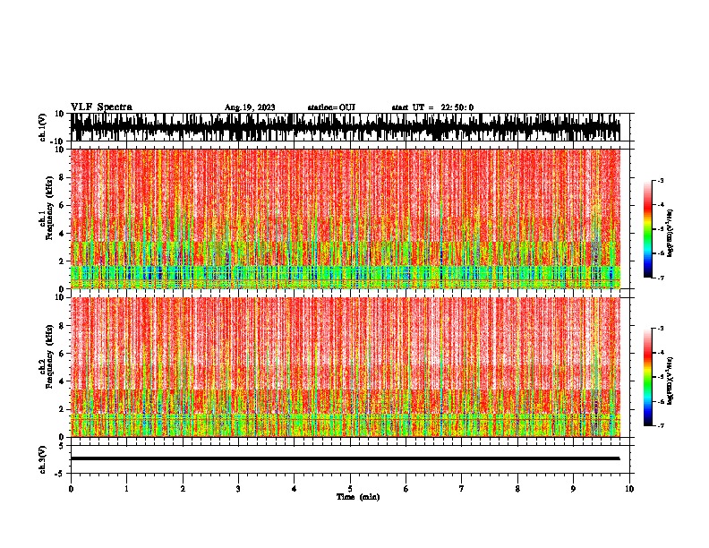Click time axis tick label "4"

point(294,489)
